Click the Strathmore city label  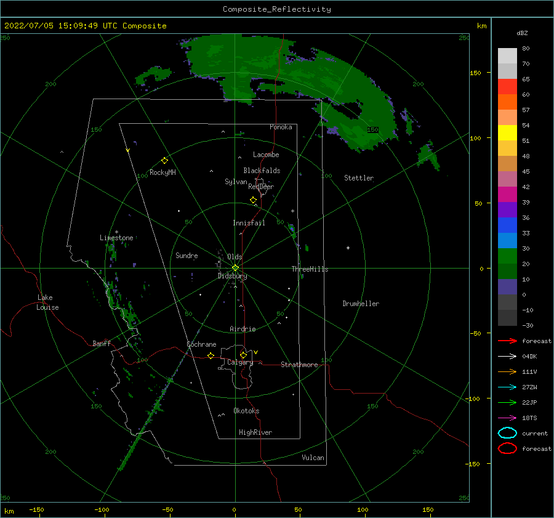pos(299,365)
